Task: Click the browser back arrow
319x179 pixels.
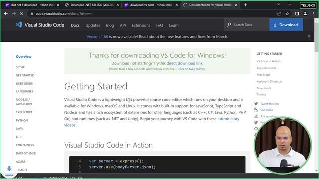Action: (6, 14)
